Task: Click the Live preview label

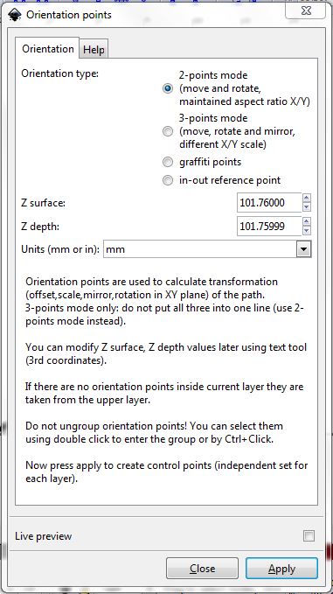Action: click(43, 536)
